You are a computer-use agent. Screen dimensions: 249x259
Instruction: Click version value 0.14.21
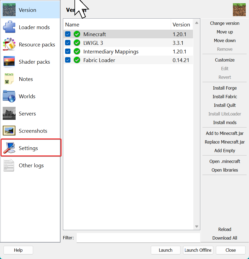[x=181, y=60]
